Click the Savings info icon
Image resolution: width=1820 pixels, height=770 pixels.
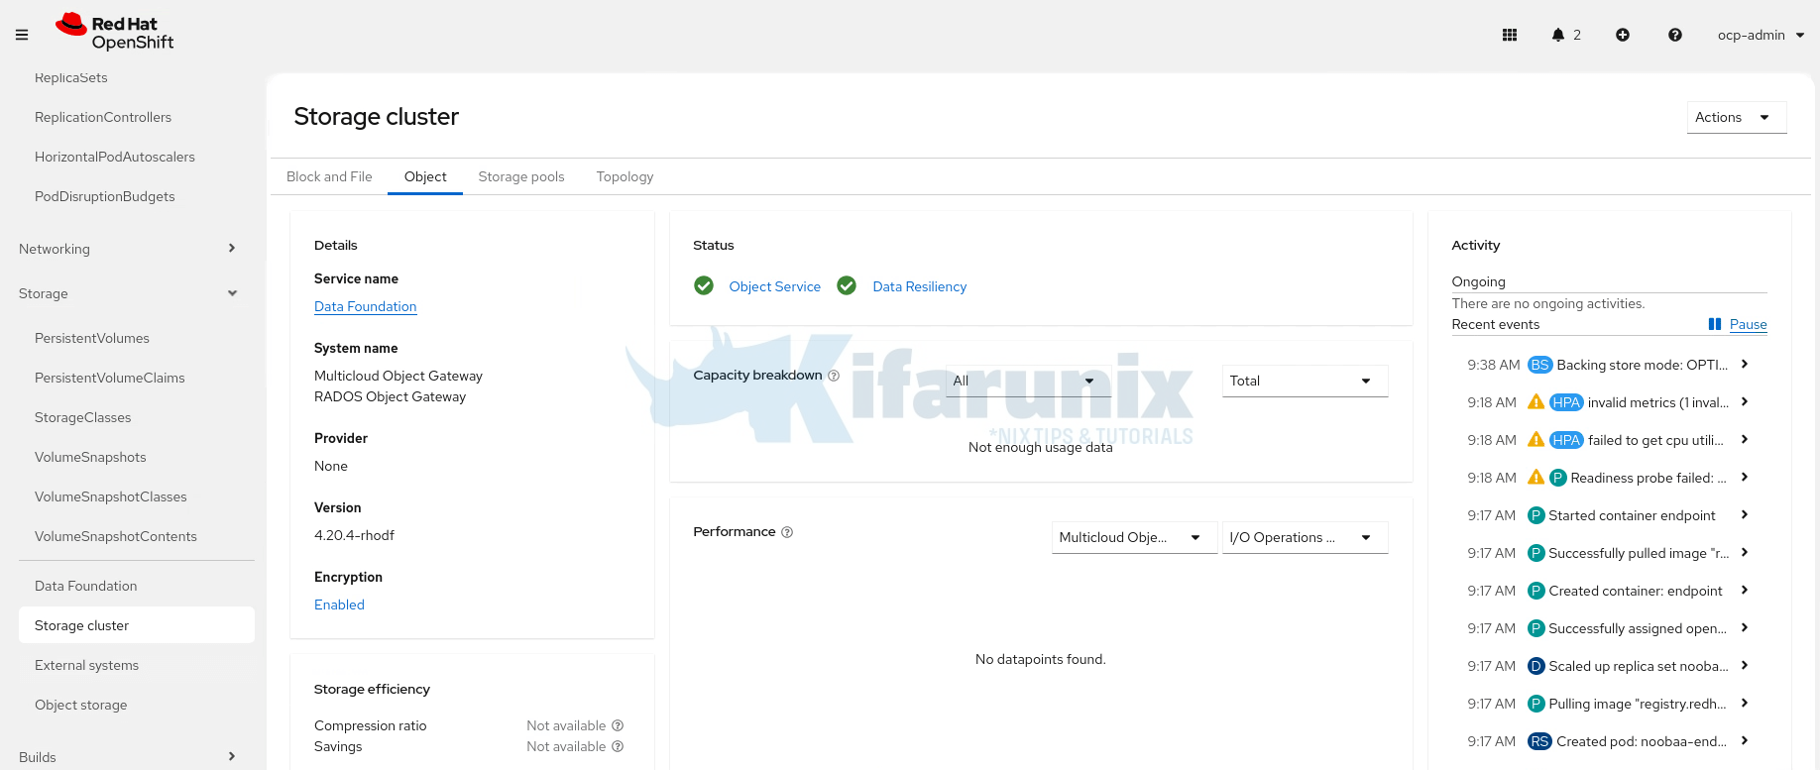click(618, 746)
